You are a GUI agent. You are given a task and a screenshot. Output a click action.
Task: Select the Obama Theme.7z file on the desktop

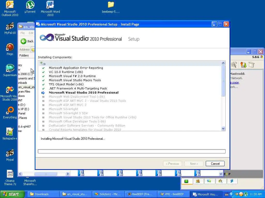click(10, 178)
